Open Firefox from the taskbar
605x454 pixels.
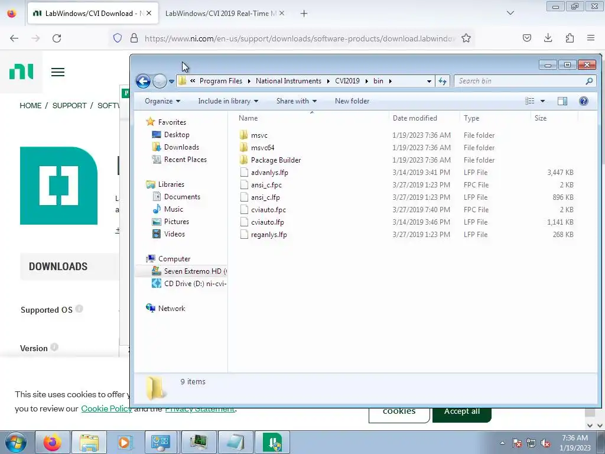pyautogui.click(x=53, y=442)
